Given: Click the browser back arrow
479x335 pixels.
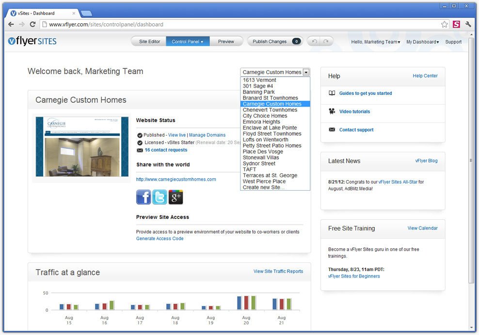Looking at the screenshot, I should tap(11, 24).
